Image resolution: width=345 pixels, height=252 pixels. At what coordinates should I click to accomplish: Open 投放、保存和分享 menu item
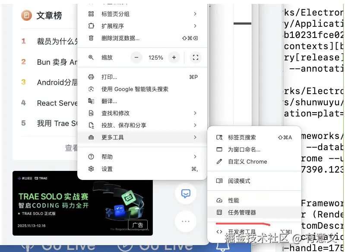pyautogui.click(x=142, y=125)
